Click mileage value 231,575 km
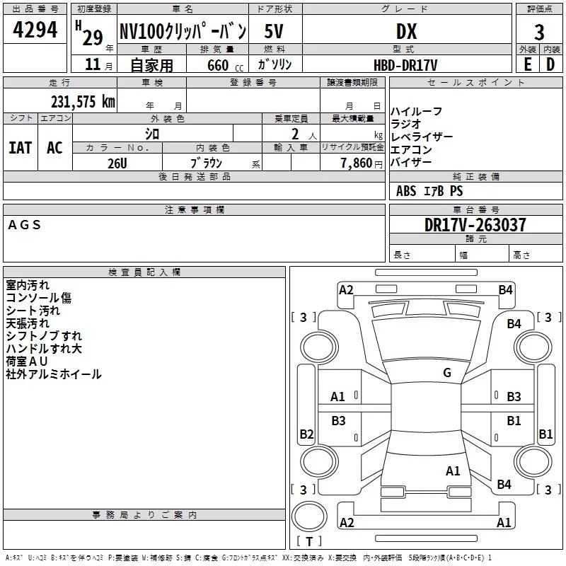 [83, 102]
